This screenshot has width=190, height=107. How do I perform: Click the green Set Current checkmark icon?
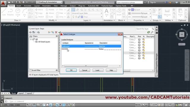pyautogui.click(x=59, y=32)
